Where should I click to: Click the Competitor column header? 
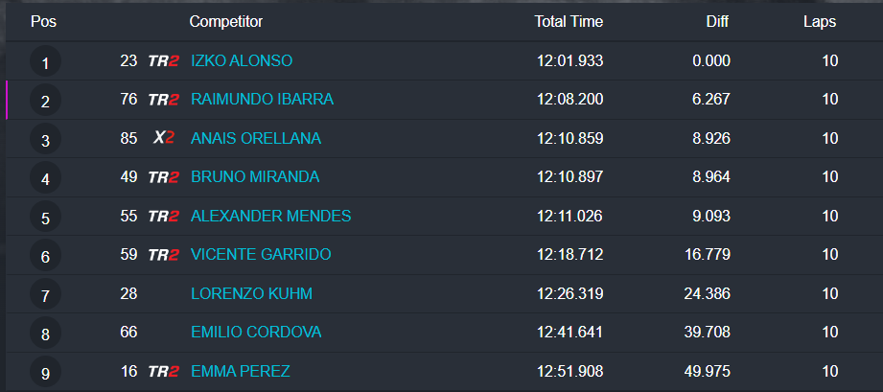pos(226,22)
